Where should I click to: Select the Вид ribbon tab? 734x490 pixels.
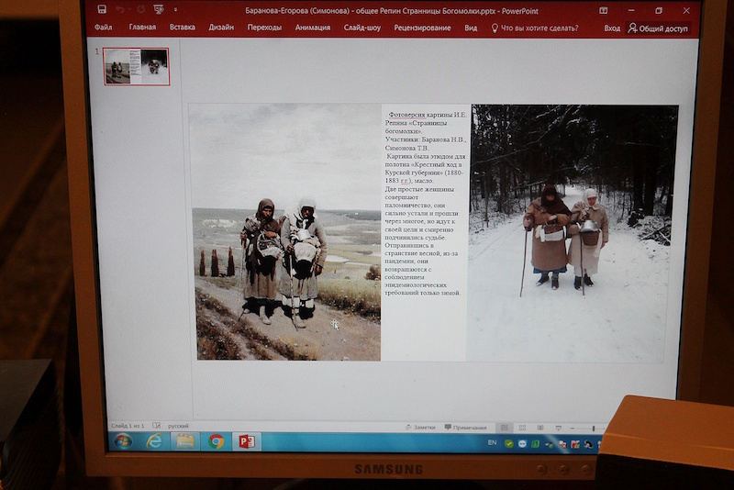click(x=471, y=28)
